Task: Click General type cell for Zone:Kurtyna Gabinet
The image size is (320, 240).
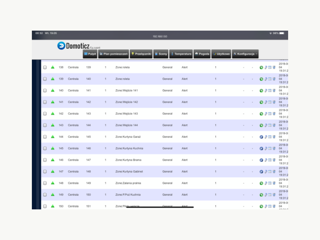Action: click(167, 172)
